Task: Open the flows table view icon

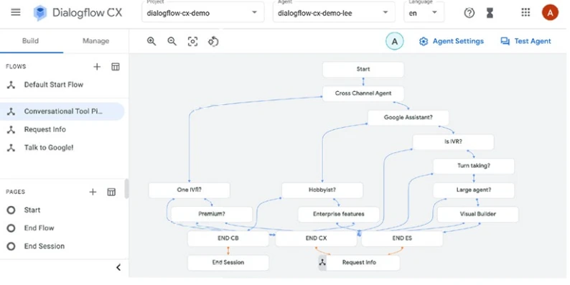Action: pos(116,67)
